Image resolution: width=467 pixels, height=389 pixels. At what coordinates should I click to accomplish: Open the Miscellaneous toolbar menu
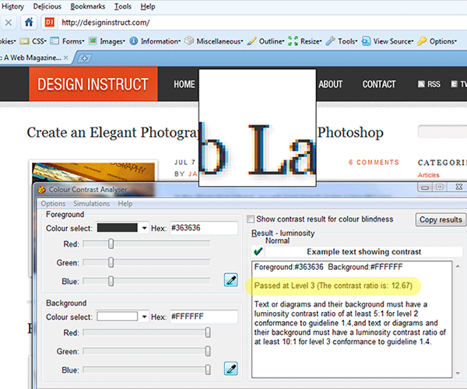(x=219, y=41)
